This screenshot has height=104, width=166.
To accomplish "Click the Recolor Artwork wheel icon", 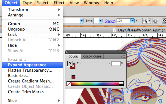I will 155,21.
